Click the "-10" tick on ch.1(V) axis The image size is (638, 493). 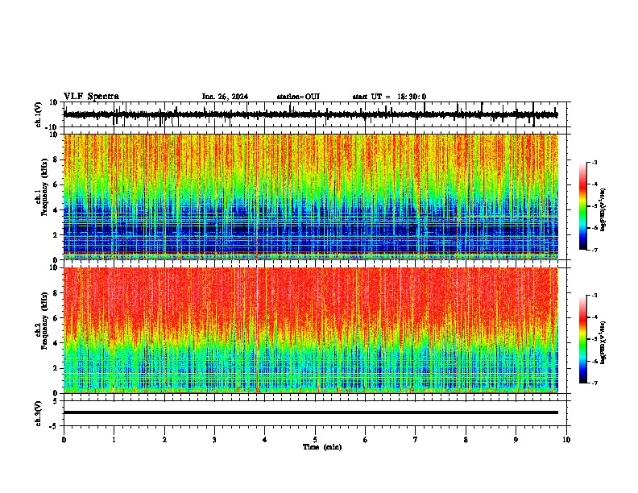(x=52, y=127)
